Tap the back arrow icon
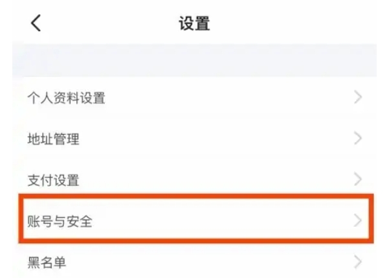Viewport: 389px width, 278px height. point(36,23)
